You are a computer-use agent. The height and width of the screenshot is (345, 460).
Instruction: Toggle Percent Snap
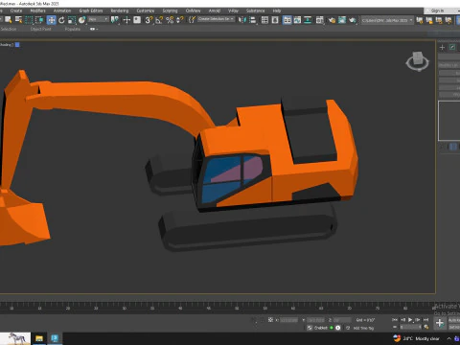coord(170,20)
